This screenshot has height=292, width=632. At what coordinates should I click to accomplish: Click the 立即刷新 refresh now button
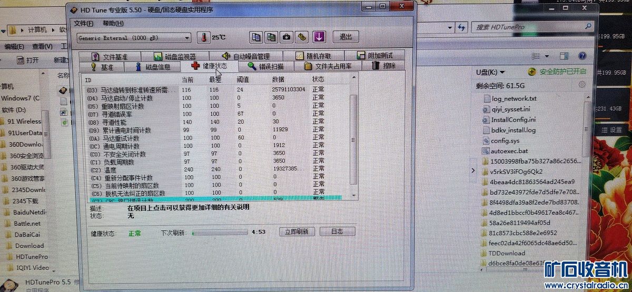297,231
